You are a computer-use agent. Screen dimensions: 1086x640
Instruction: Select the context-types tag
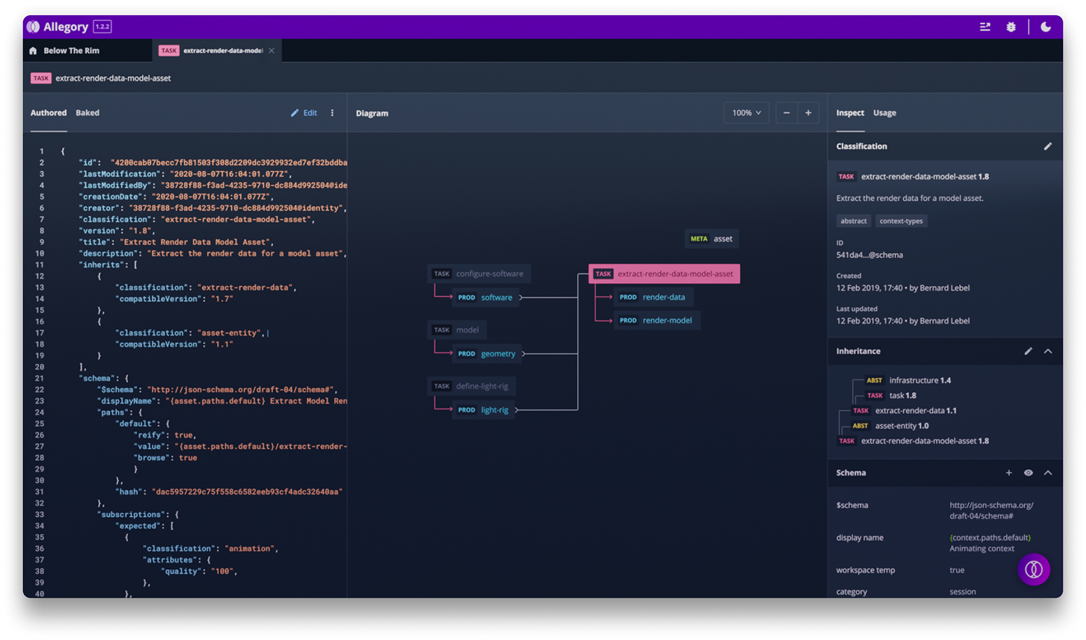(901, 221)
